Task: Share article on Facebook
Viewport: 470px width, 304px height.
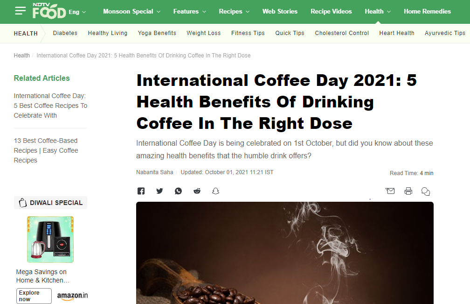Action: click(x=141, y=191)
